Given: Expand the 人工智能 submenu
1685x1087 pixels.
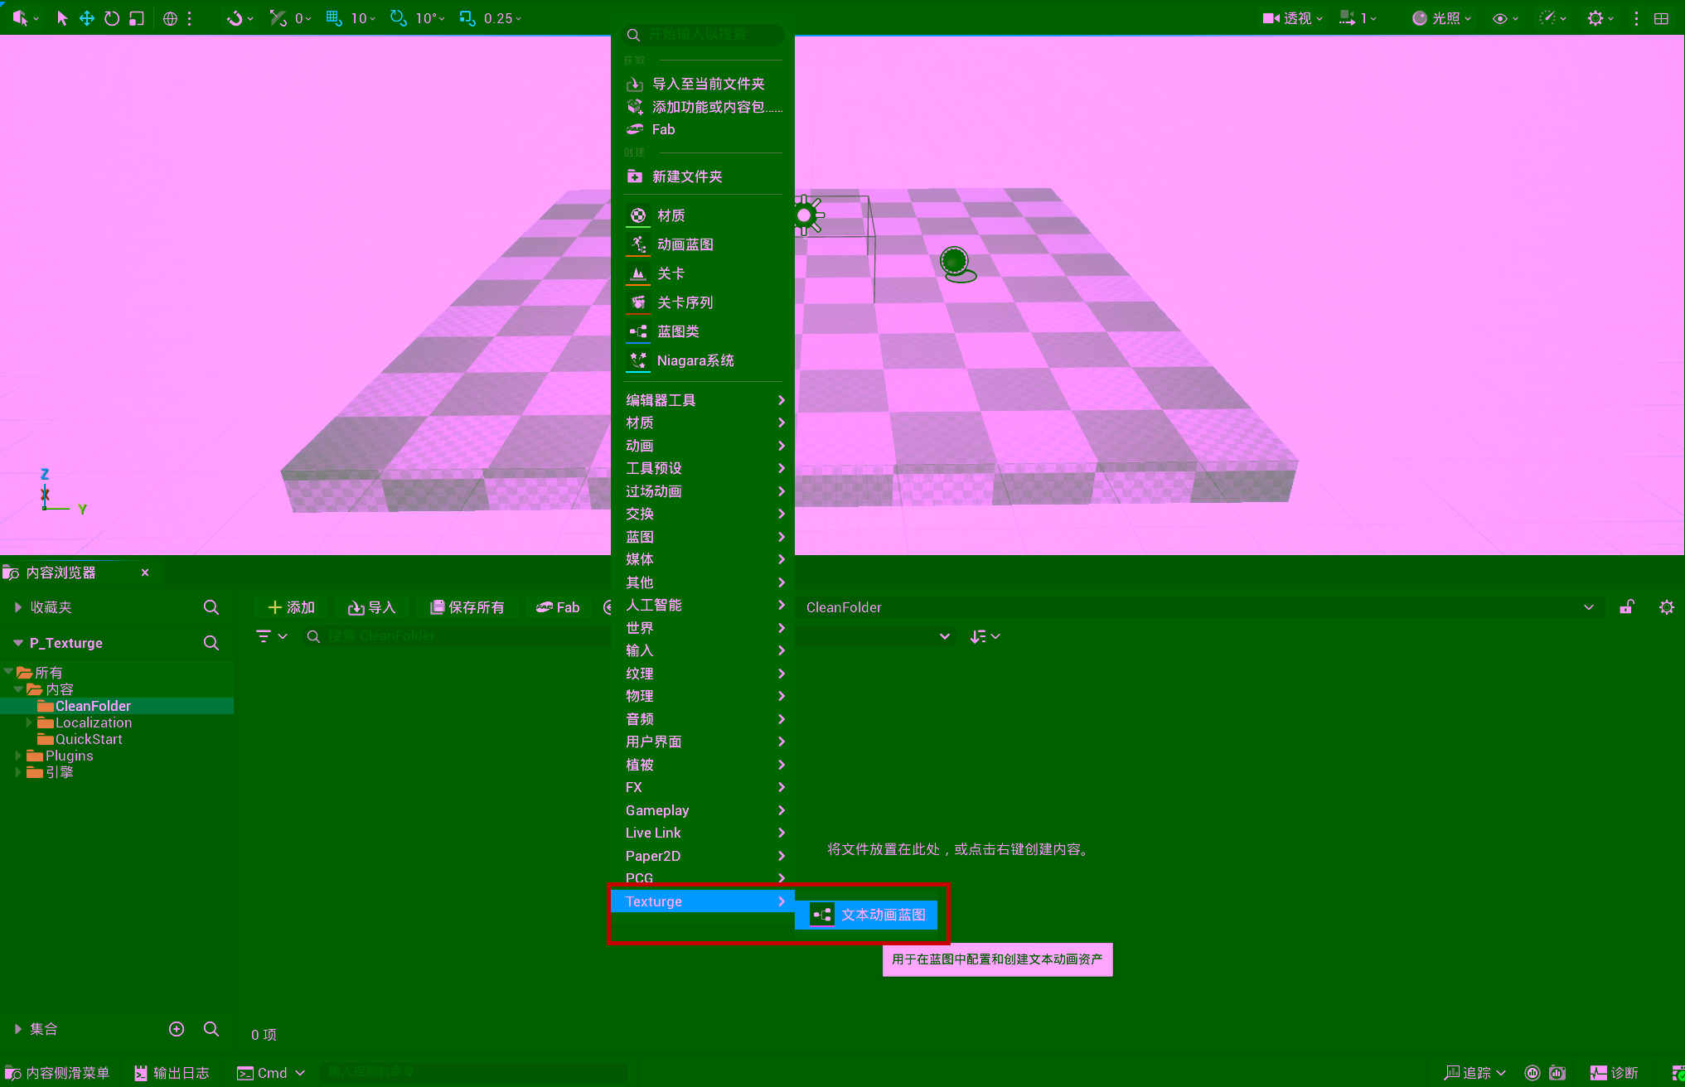Looking at the screenshot, I should [703, 605].
